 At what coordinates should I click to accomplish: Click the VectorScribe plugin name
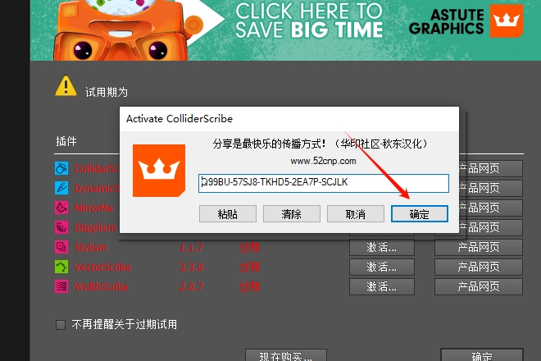click(102, 267)
